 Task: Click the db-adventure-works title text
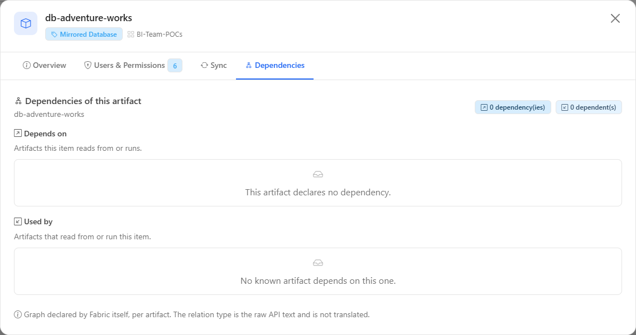click(x=88, y=18)
